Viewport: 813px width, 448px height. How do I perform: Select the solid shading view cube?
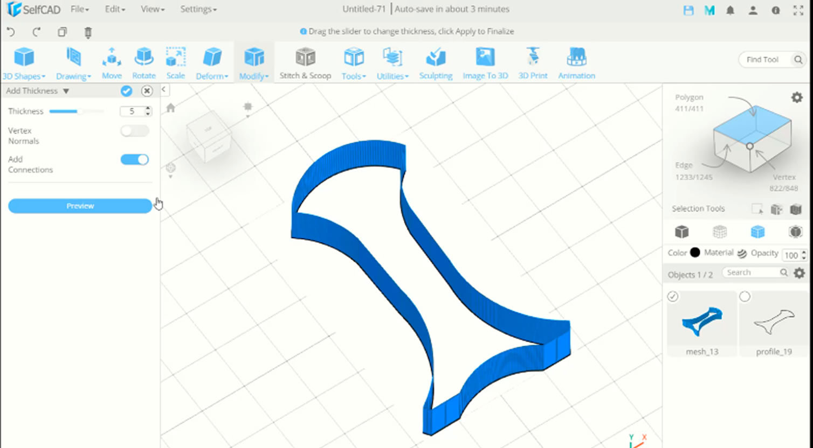tap(681, 232)
